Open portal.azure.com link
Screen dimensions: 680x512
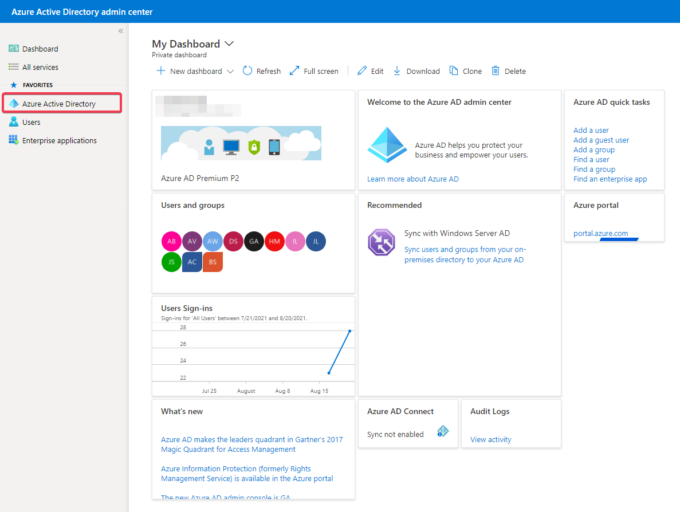tap(600, 233)
